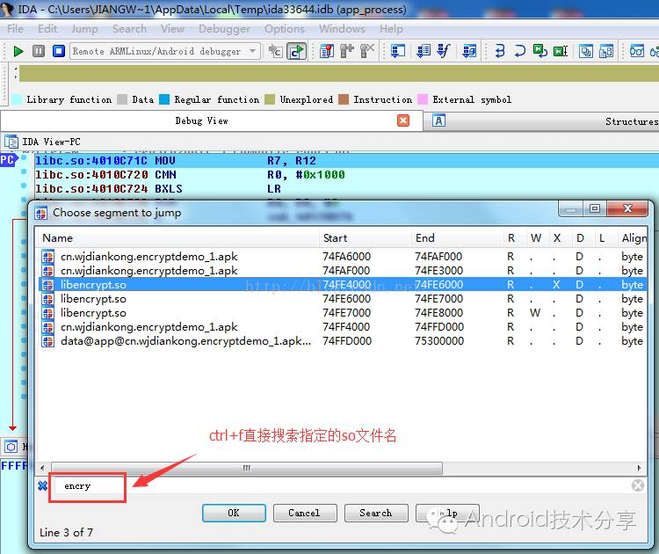Select libencrypt.so segment starting at 74FE6000
Image resolution: width=659 pixels, height=554 pixels.
343,299
